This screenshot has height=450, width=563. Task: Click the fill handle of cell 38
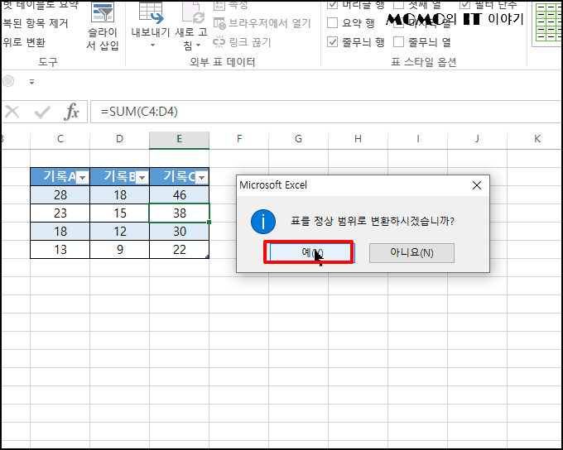(x=209, y=223)
